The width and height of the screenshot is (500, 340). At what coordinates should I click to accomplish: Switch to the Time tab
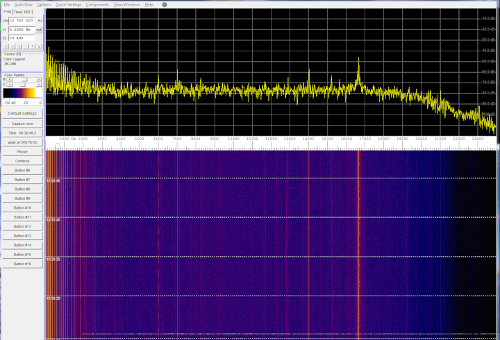point(17,12)
